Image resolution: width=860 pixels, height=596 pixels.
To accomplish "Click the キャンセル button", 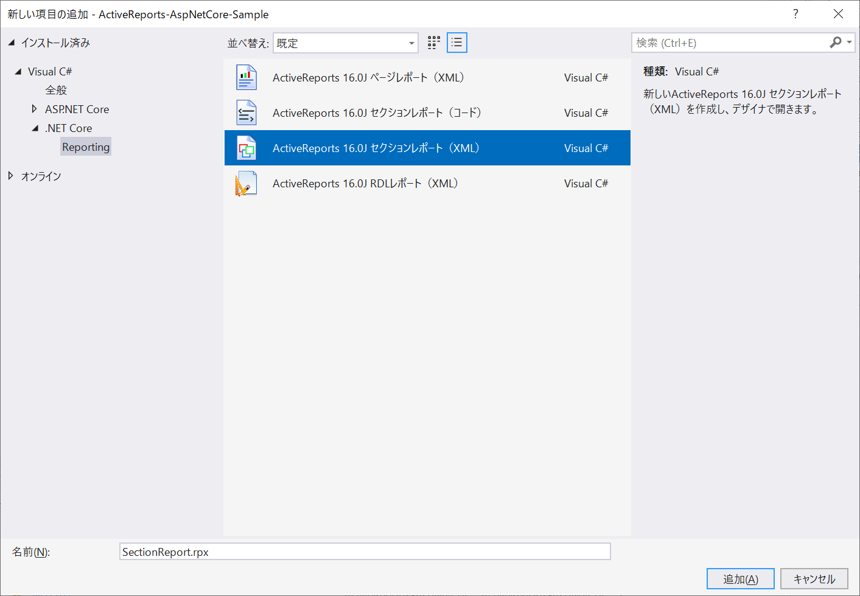I will coord(814,579).
